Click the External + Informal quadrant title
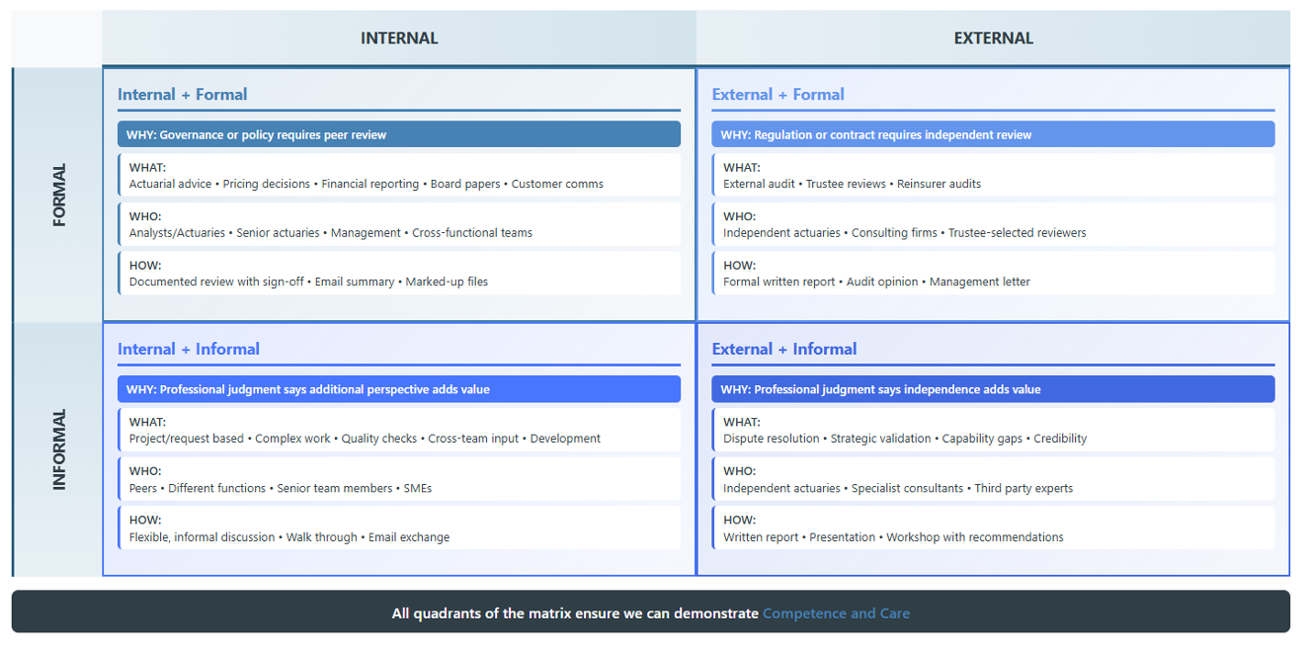Screen dimensions: 1309x650 pyautogui.click(x=781, y=349)
